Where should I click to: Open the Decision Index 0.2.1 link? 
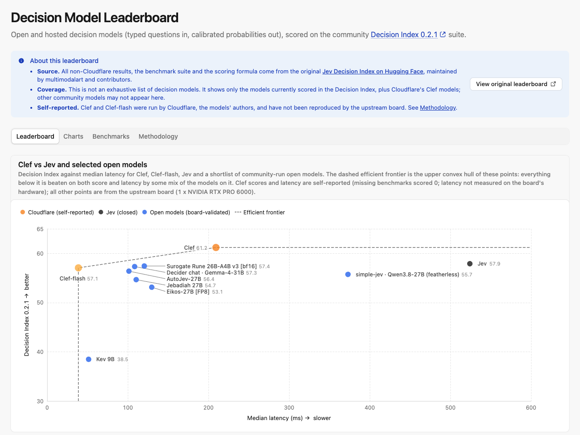(404, 34)
